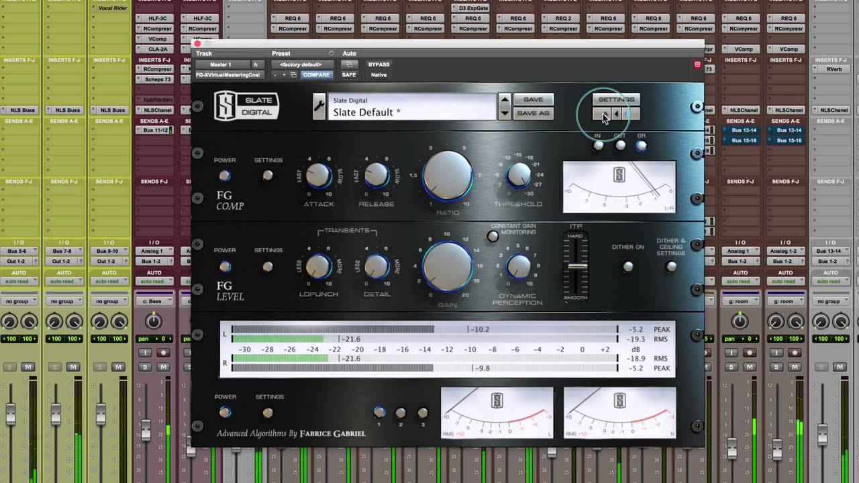Click the A slot button under Settings
This screenshot has width=859, height=483.
click(x=601, y=114)
